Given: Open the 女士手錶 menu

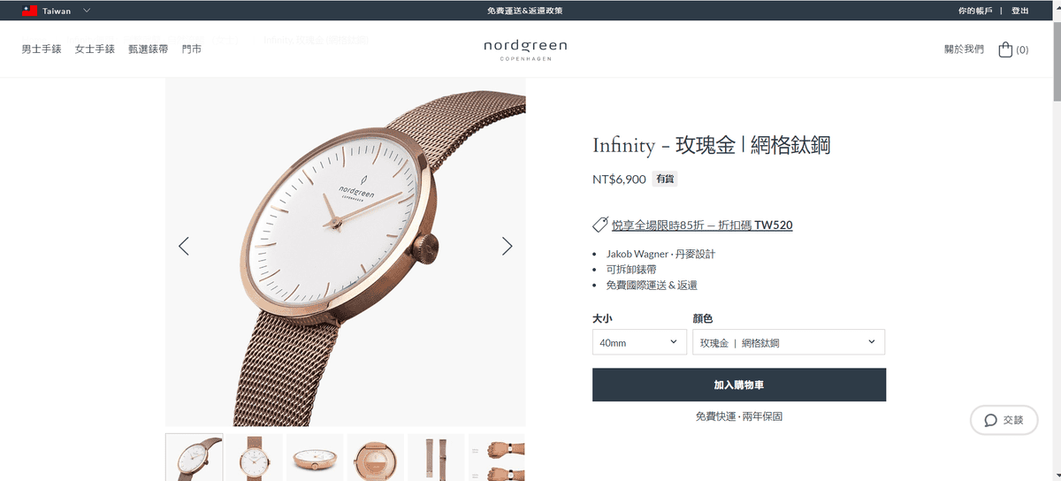Looking at the screenshot, I should pos(95,50).
